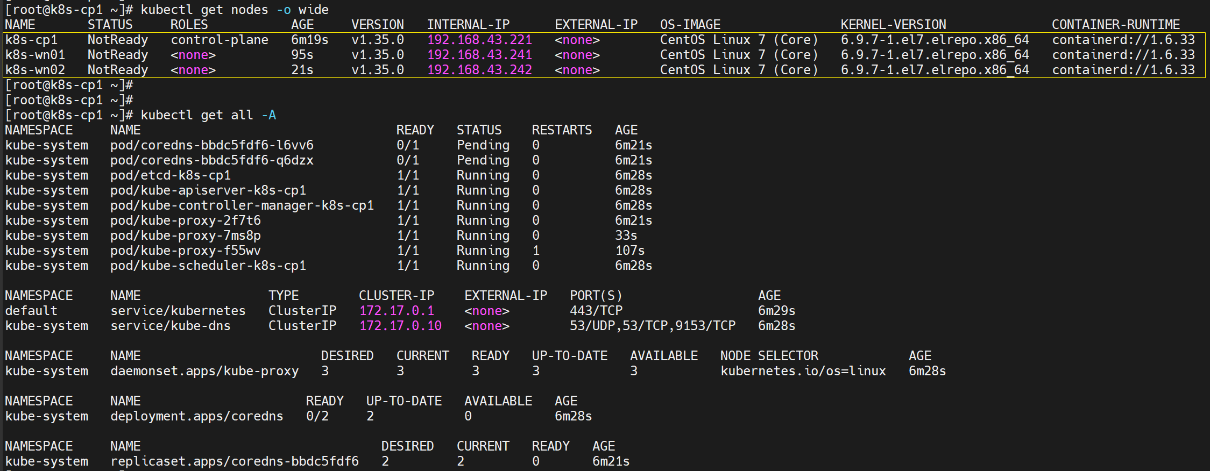Select internal IP 192.168.43.242
Viewport: 1210px width, 471px height.
point(479,70)
